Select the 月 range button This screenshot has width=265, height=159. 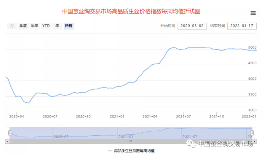(x=12, y=26)
